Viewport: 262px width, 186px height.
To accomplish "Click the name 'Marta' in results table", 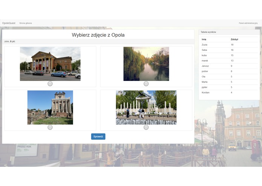I will pyautogui.click(x=205, y=82).
